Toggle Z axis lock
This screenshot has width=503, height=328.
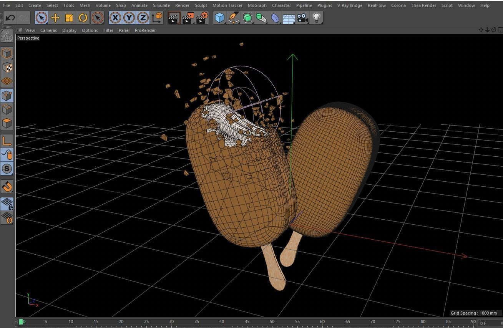143,18
